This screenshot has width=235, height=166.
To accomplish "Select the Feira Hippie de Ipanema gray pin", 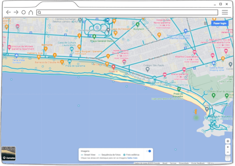I will coord(108,30).
